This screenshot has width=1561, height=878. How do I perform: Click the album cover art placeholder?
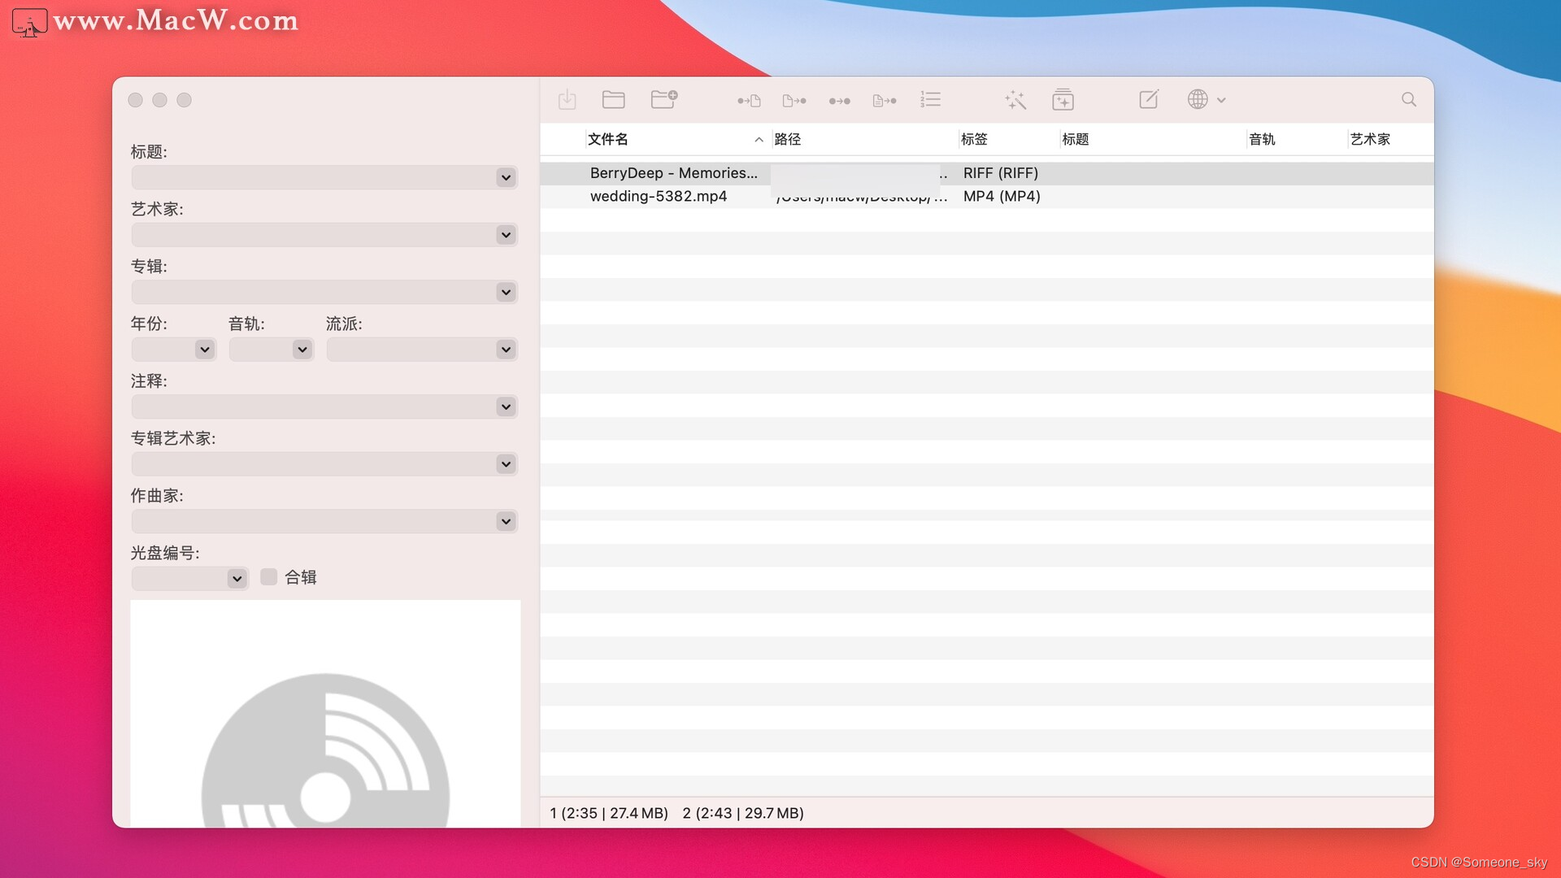[325, 714]
